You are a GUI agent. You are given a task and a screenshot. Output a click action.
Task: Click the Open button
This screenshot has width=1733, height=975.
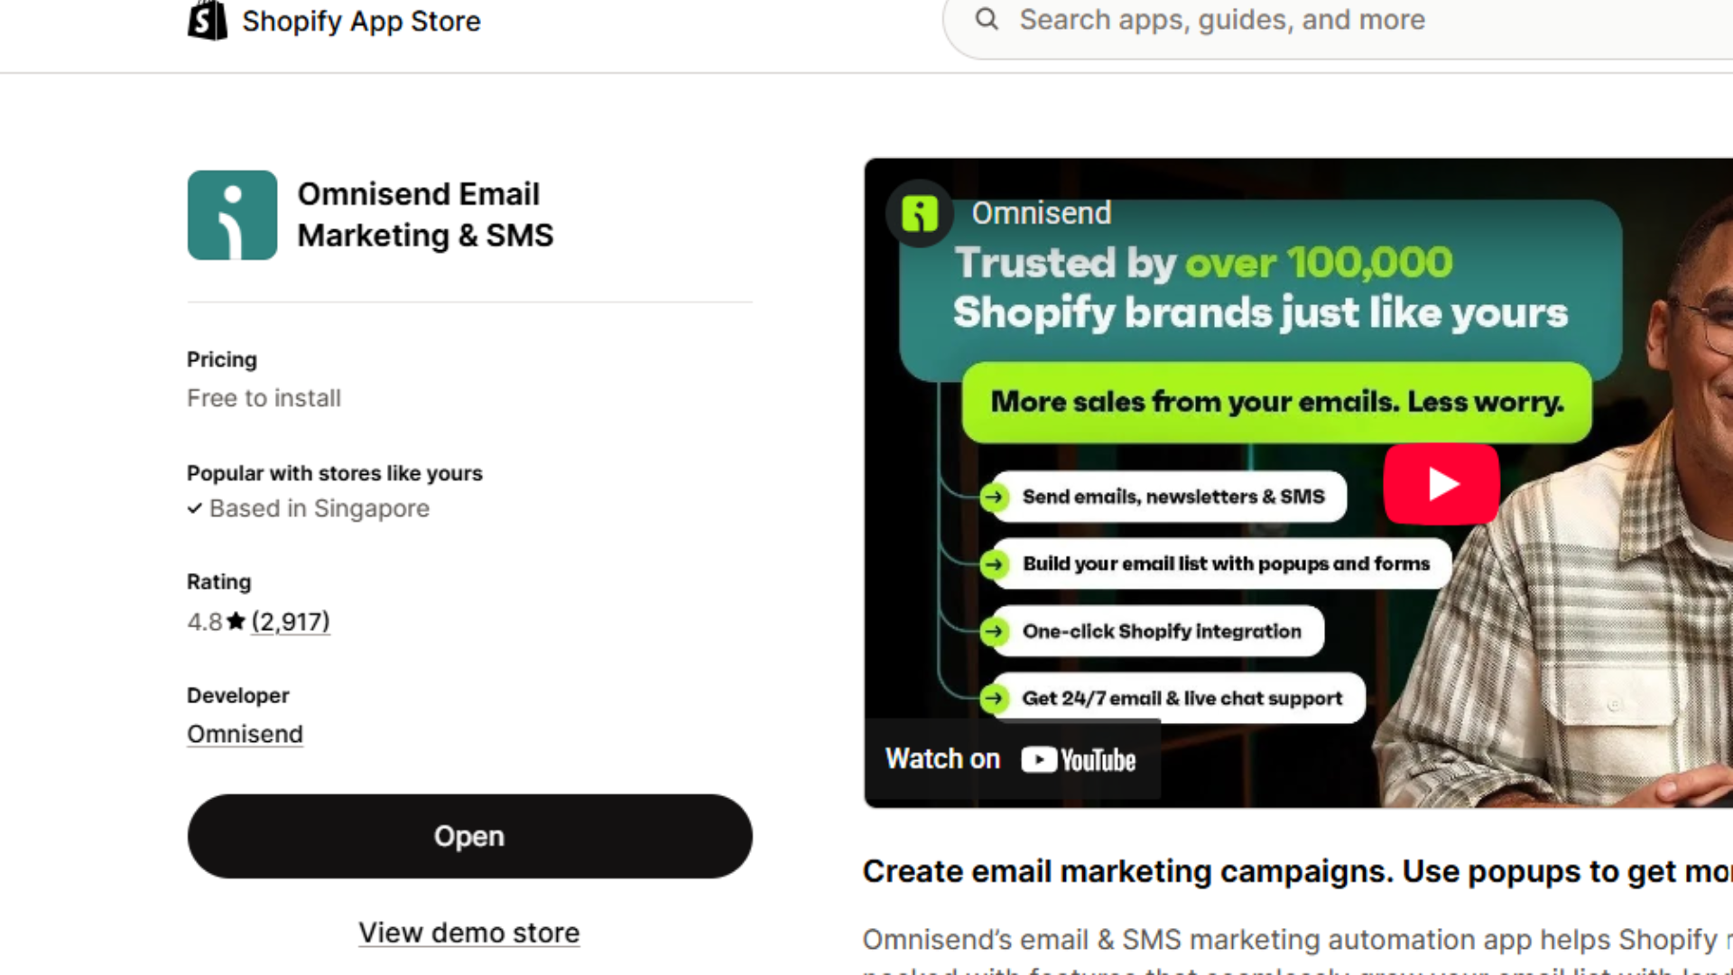[469, 836]
